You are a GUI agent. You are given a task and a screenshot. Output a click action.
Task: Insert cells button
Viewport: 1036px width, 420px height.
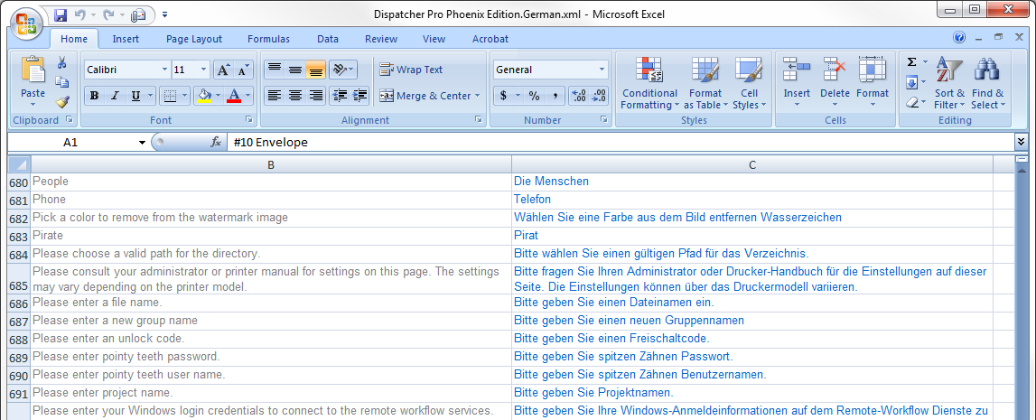click(x=797, y=82)
